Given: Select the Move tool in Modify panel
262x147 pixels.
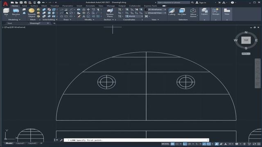Looking at the screenshot, I should tap(88, 10).
